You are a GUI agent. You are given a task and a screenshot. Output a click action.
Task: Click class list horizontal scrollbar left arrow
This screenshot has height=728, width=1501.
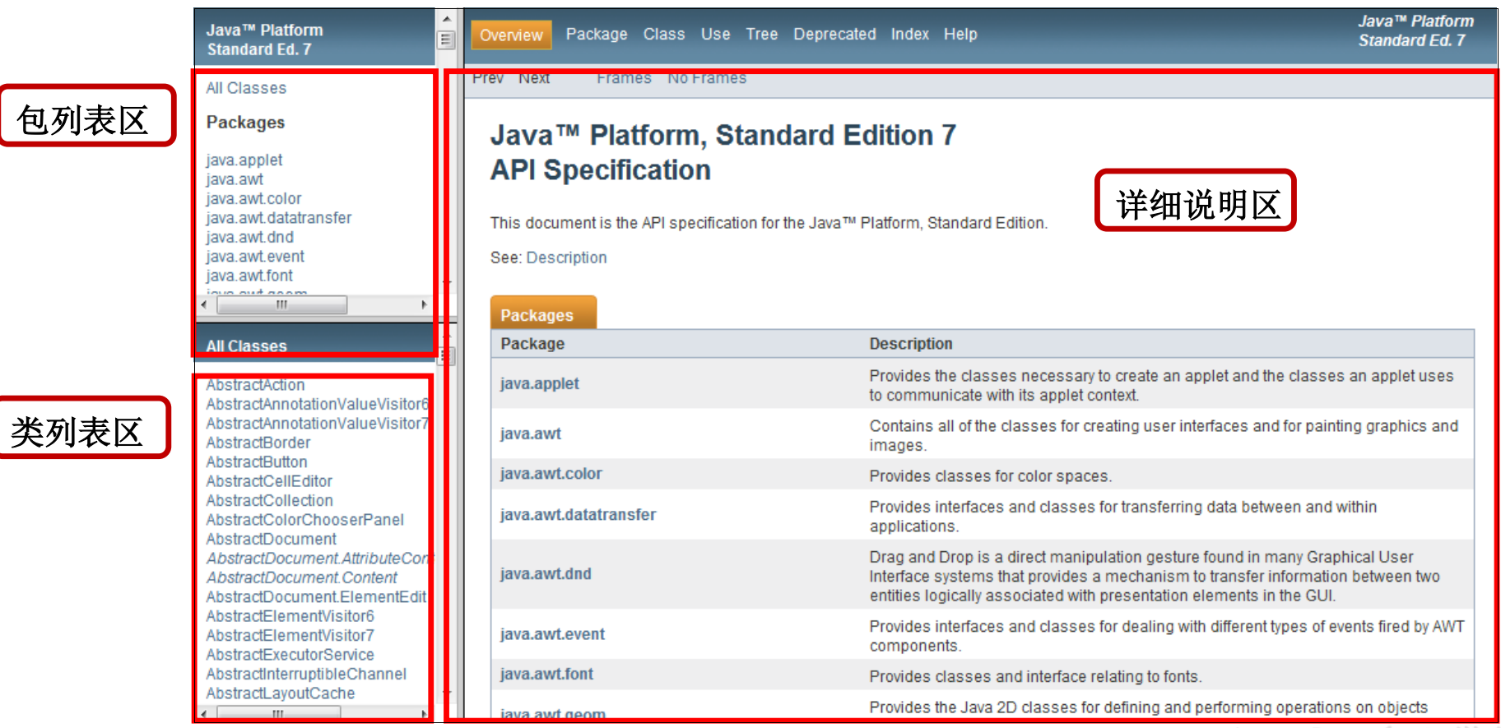click(204, 714)
